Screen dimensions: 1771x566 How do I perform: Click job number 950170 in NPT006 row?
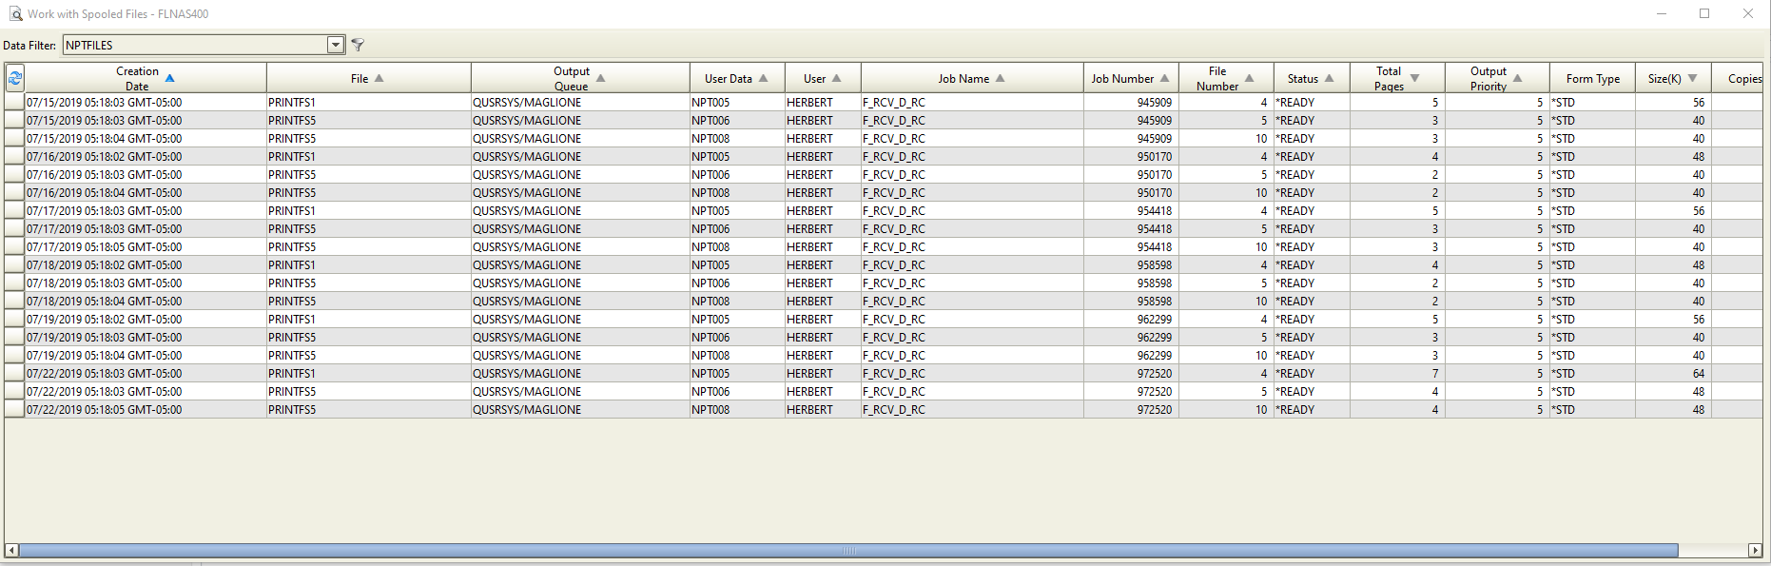pyautogui.click(x=1155, y=174)
